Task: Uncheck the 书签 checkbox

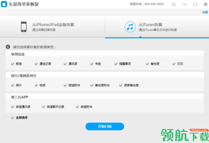Action: click(x=92, y=64)
